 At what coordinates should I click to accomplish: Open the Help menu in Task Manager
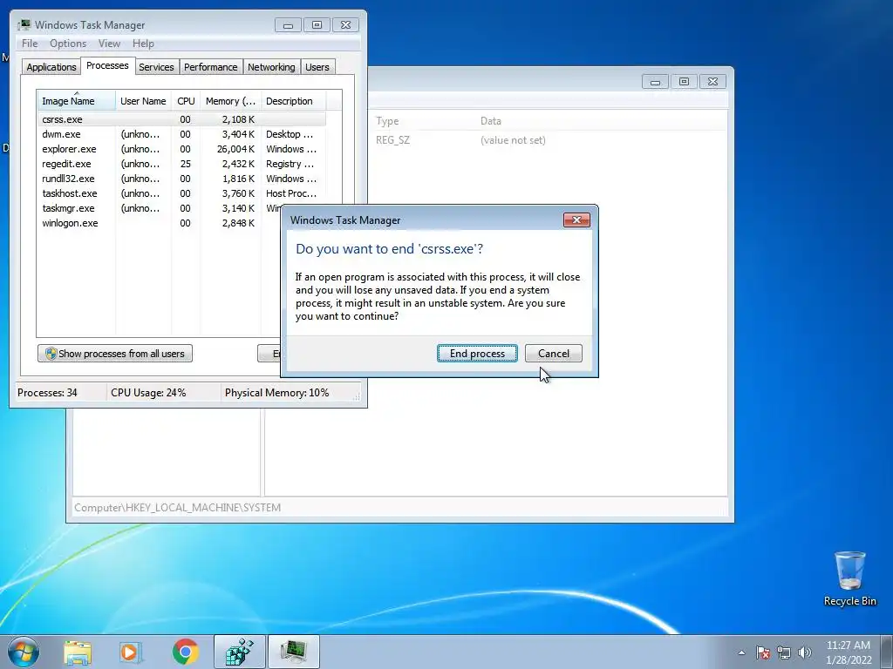click(x=143, y=44)
